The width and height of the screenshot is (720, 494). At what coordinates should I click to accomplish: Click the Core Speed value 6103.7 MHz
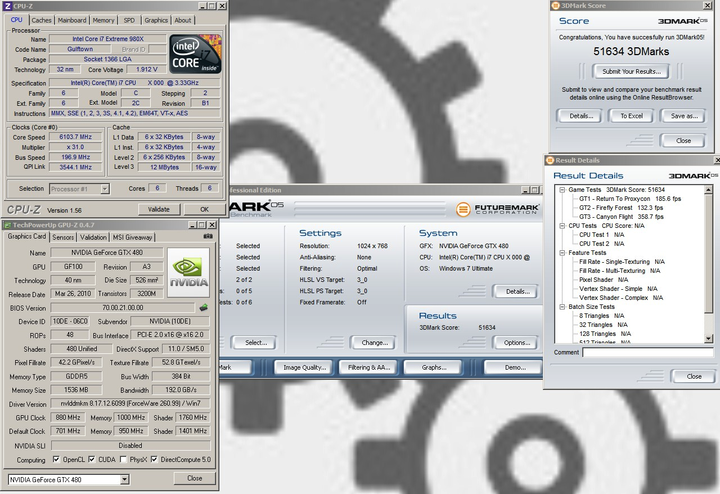(75, 137)
